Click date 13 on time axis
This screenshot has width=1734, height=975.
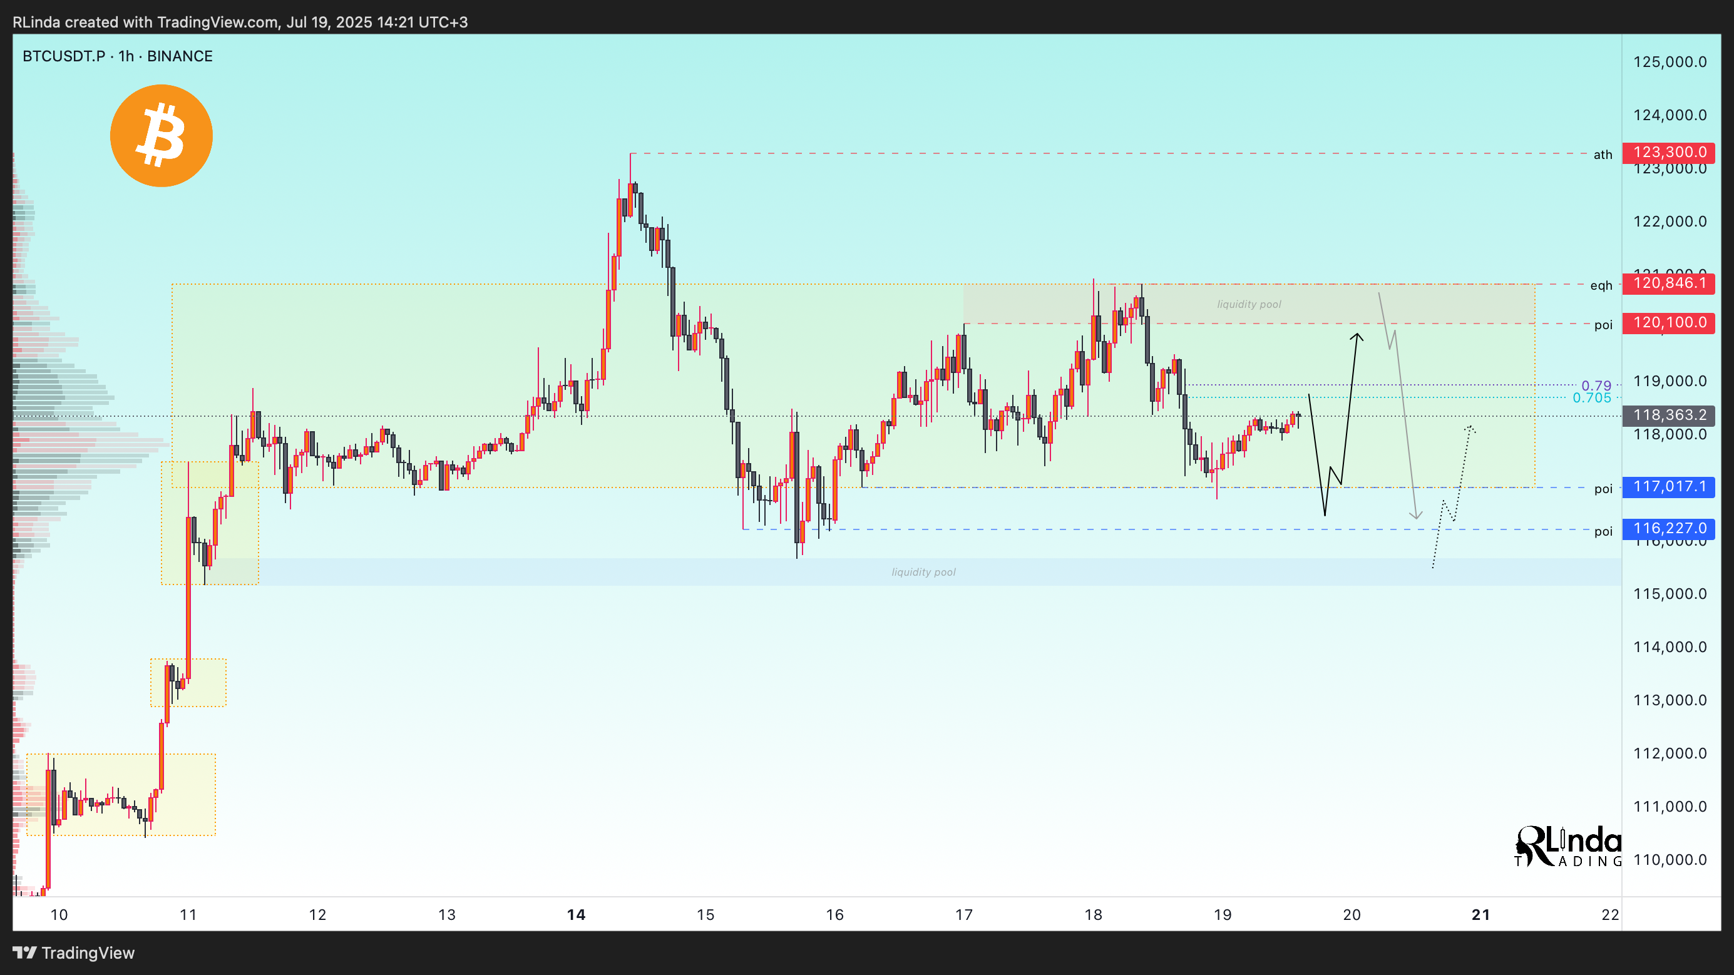tap(447, 914)
